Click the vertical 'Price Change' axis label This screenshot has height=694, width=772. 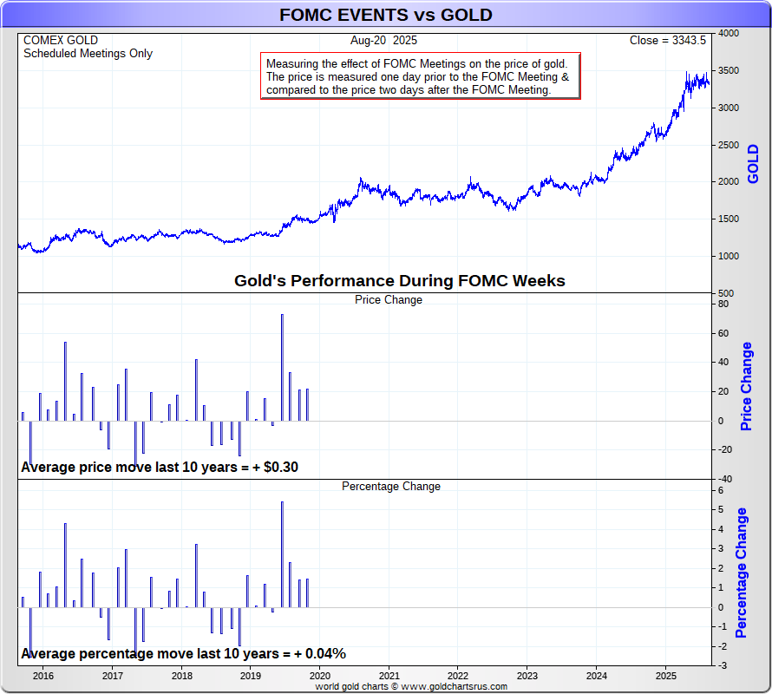(746, 386)
